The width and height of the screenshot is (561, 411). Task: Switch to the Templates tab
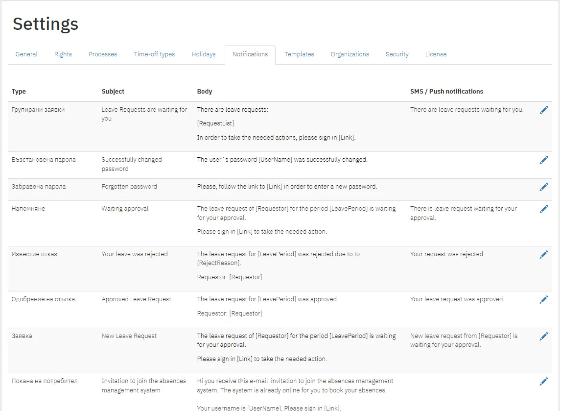tap(299, 54)
